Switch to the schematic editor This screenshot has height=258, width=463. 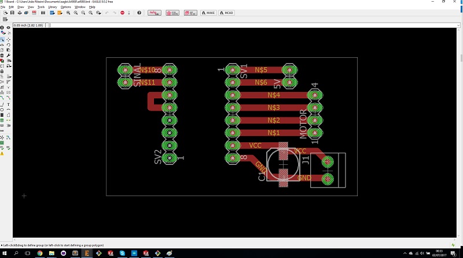click(x=34, y=13)
